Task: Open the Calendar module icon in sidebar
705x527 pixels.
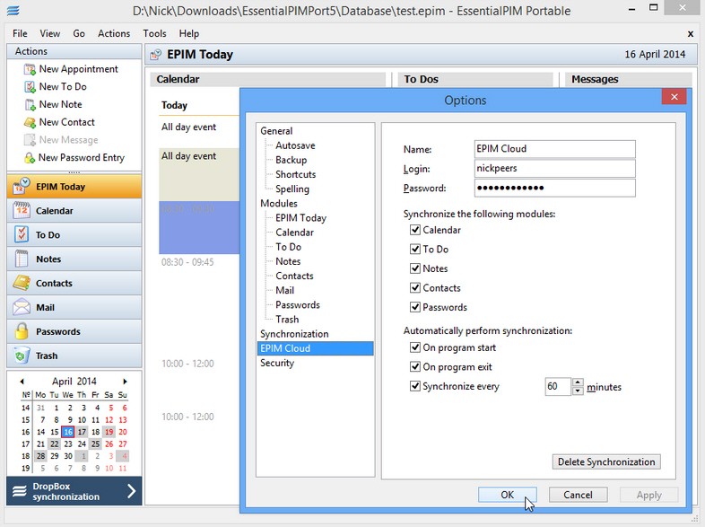Action: (21, 211)
